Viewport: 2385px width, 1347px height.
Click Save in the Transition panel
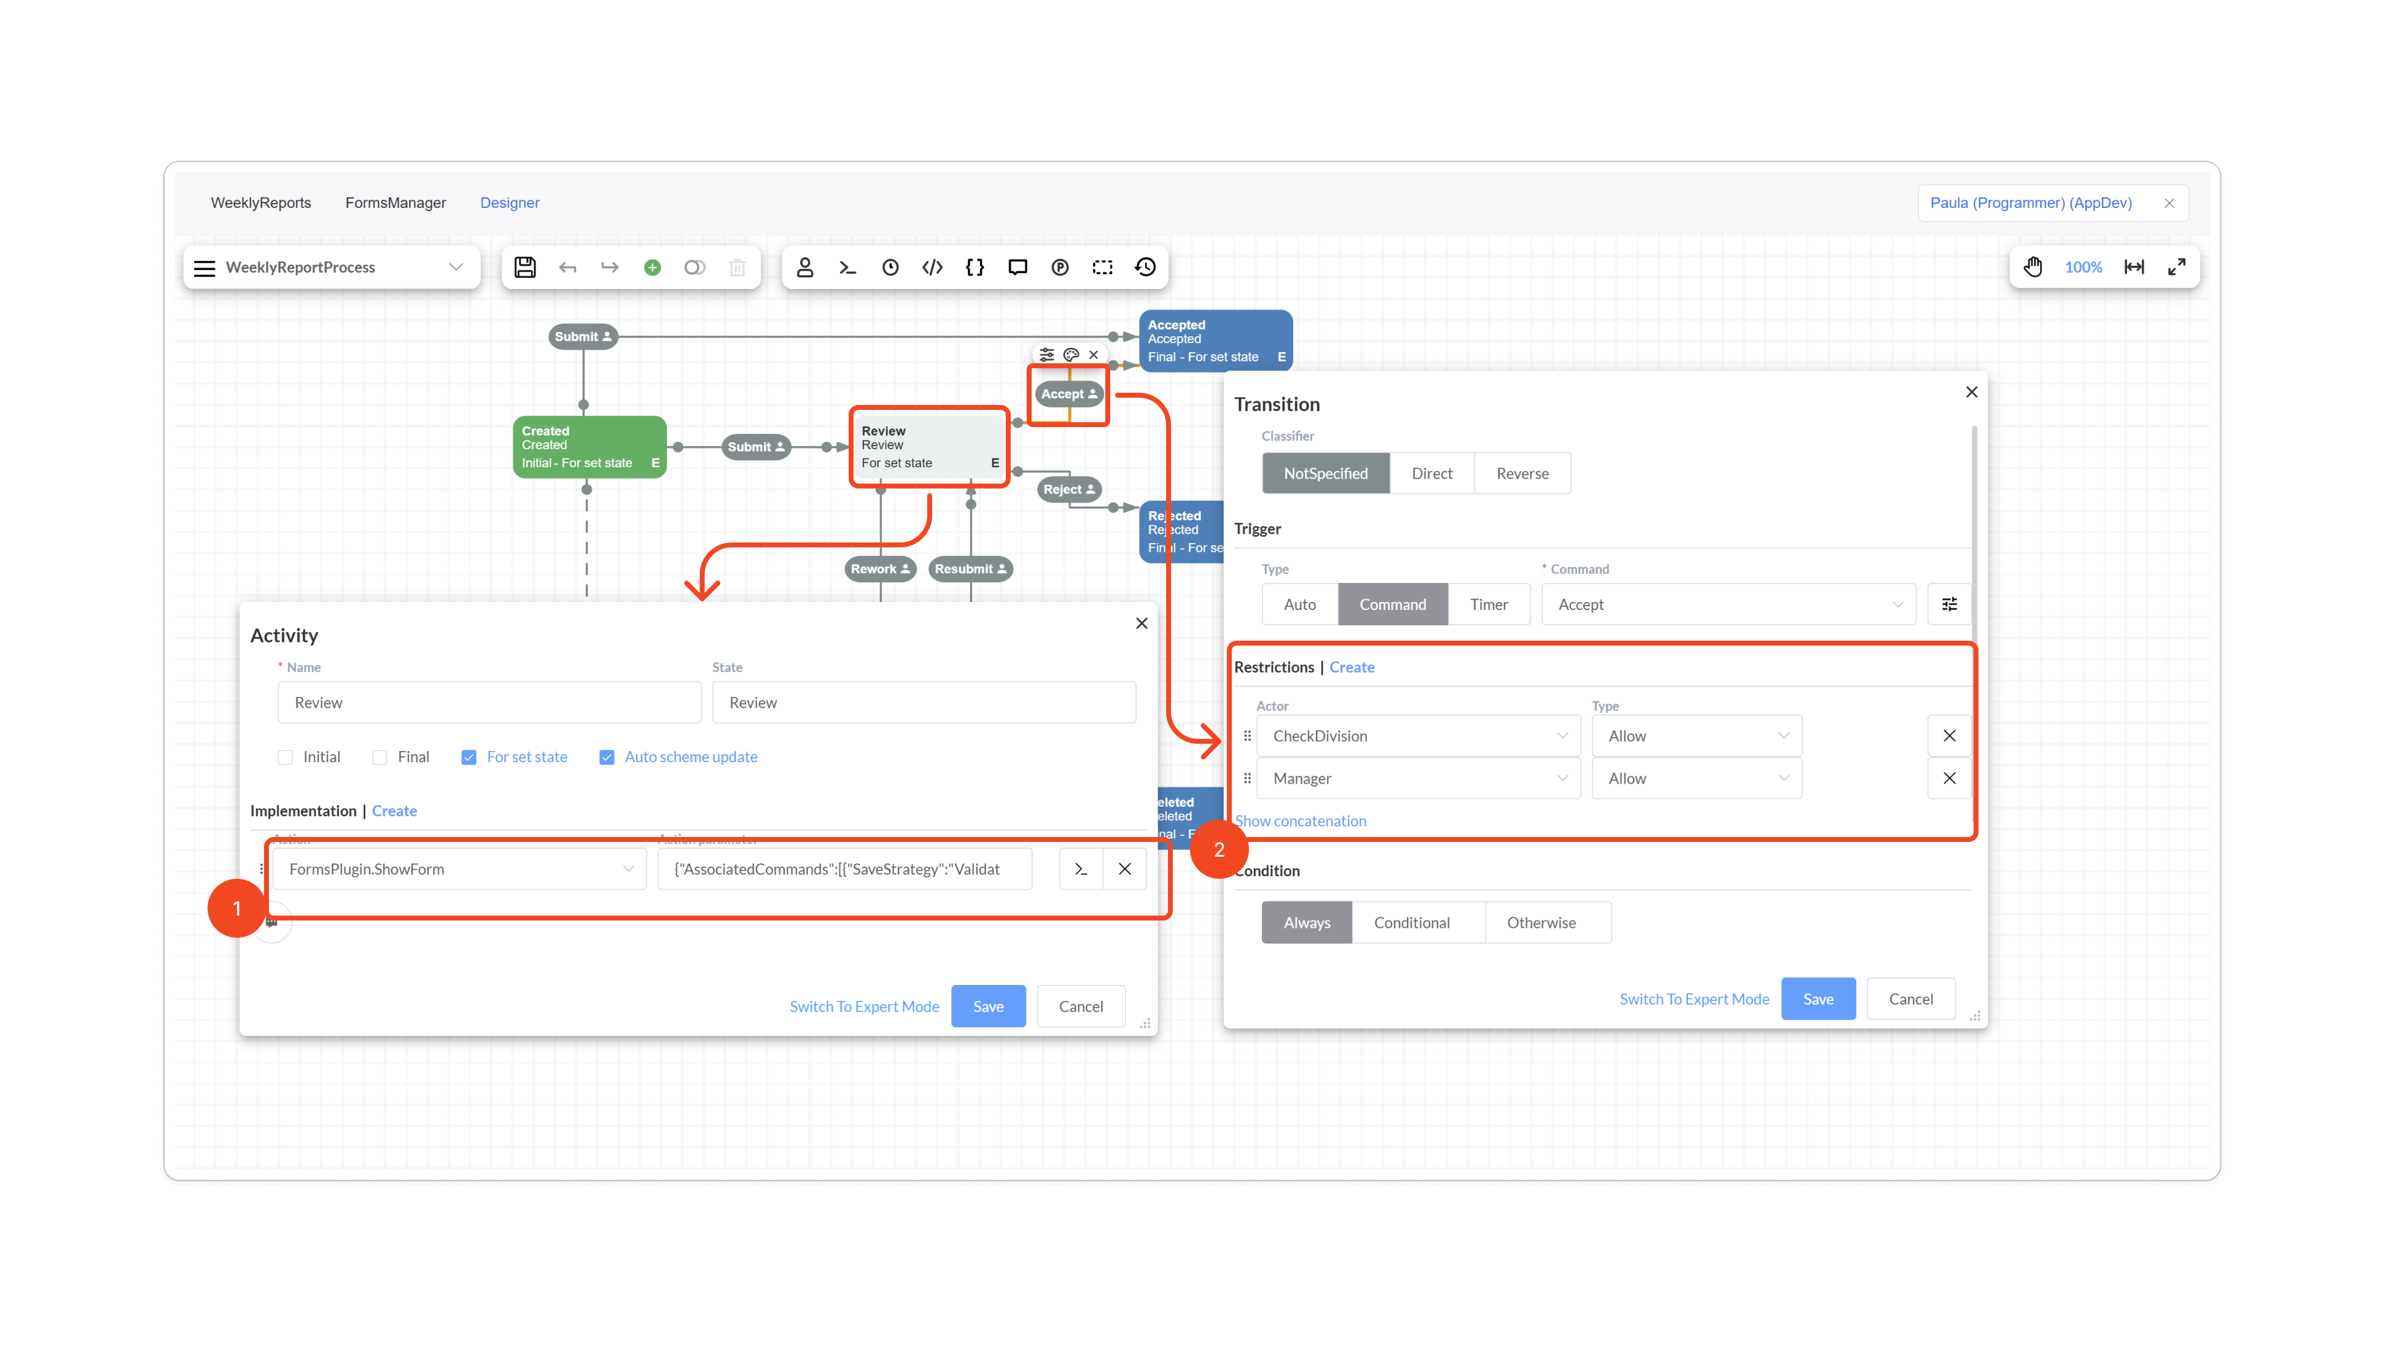1818,999
